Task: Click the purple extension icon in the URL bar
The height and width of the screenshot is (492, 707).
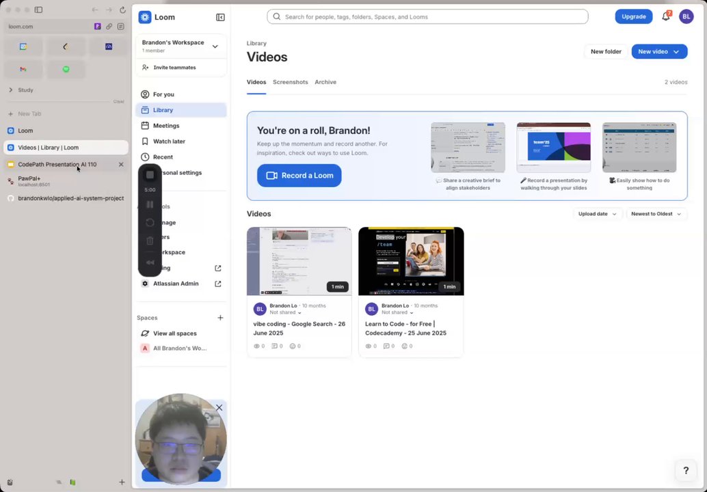Action: coord(97,27)
